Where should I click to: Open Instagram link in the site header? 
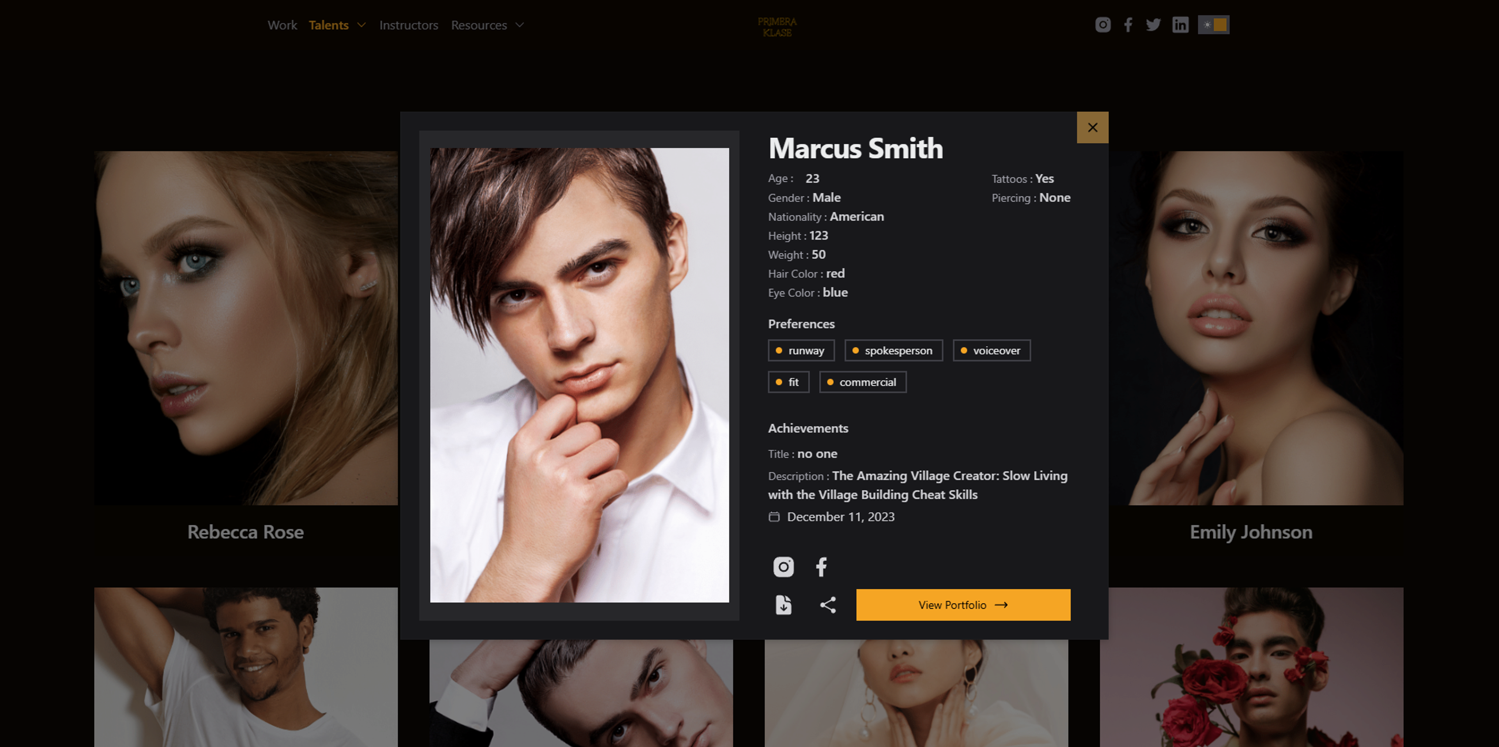pos(1103,25)
